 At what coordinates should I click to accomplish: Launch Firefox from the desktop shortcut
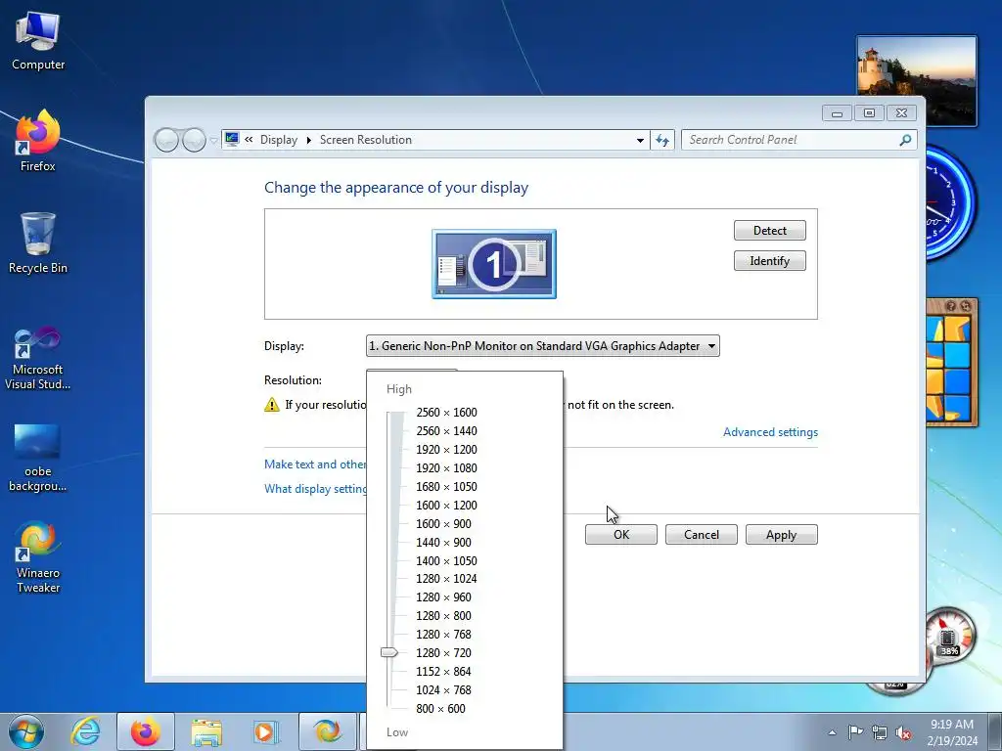[38, 141]
